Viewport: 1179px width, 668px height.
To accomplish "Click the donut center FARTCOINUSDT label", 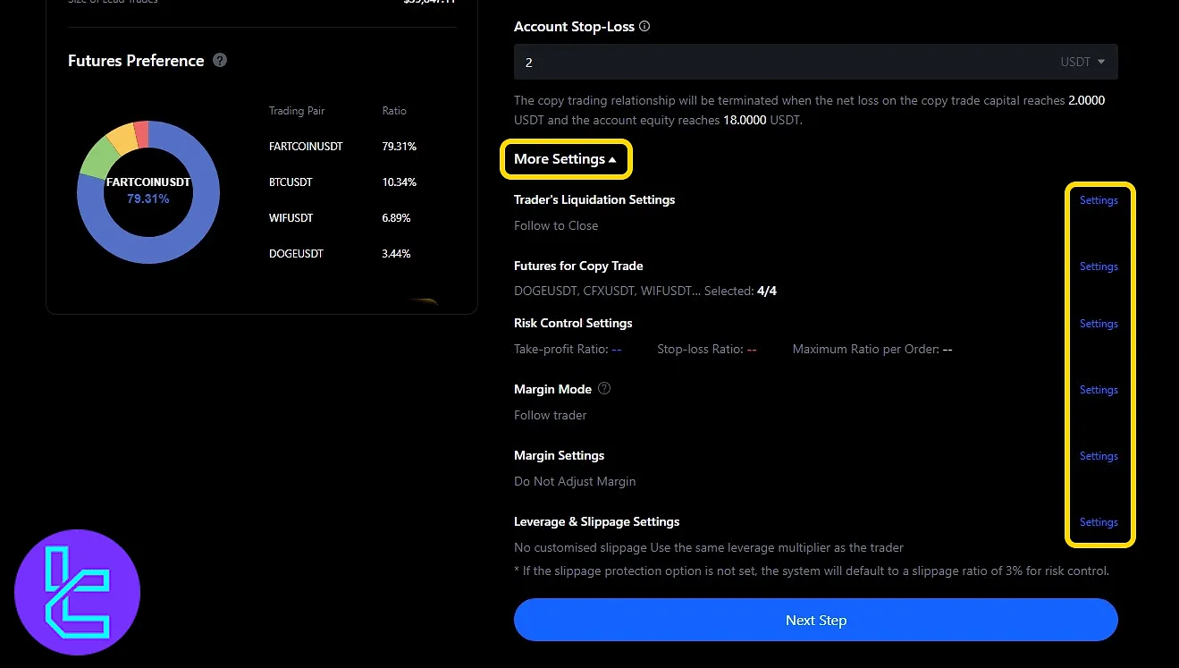I will [148, 182].
